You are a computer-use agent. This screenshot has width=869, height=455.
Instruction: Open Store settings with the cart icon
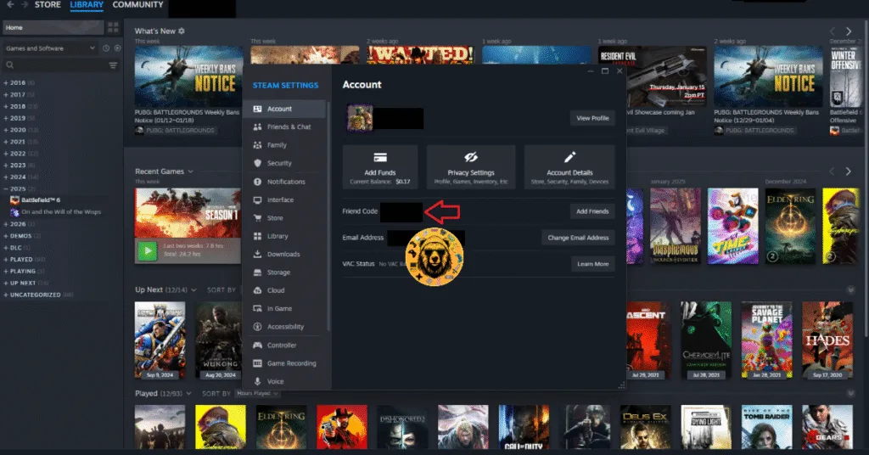click(257, 218)
